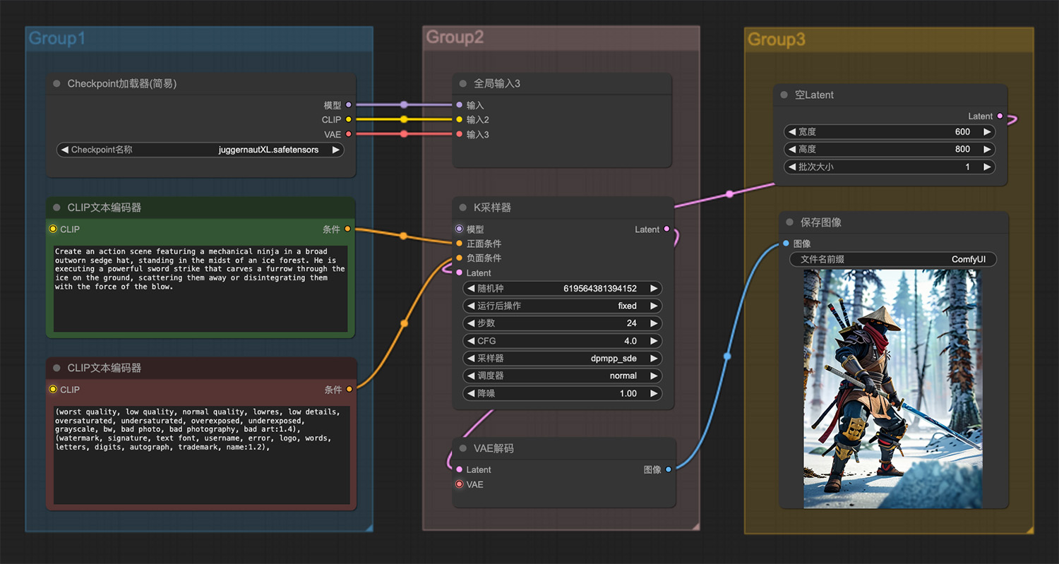This screenshot has width=1059, height=564.
Task: Click the CFG 4.0 value field
Action: pos(563,341)
